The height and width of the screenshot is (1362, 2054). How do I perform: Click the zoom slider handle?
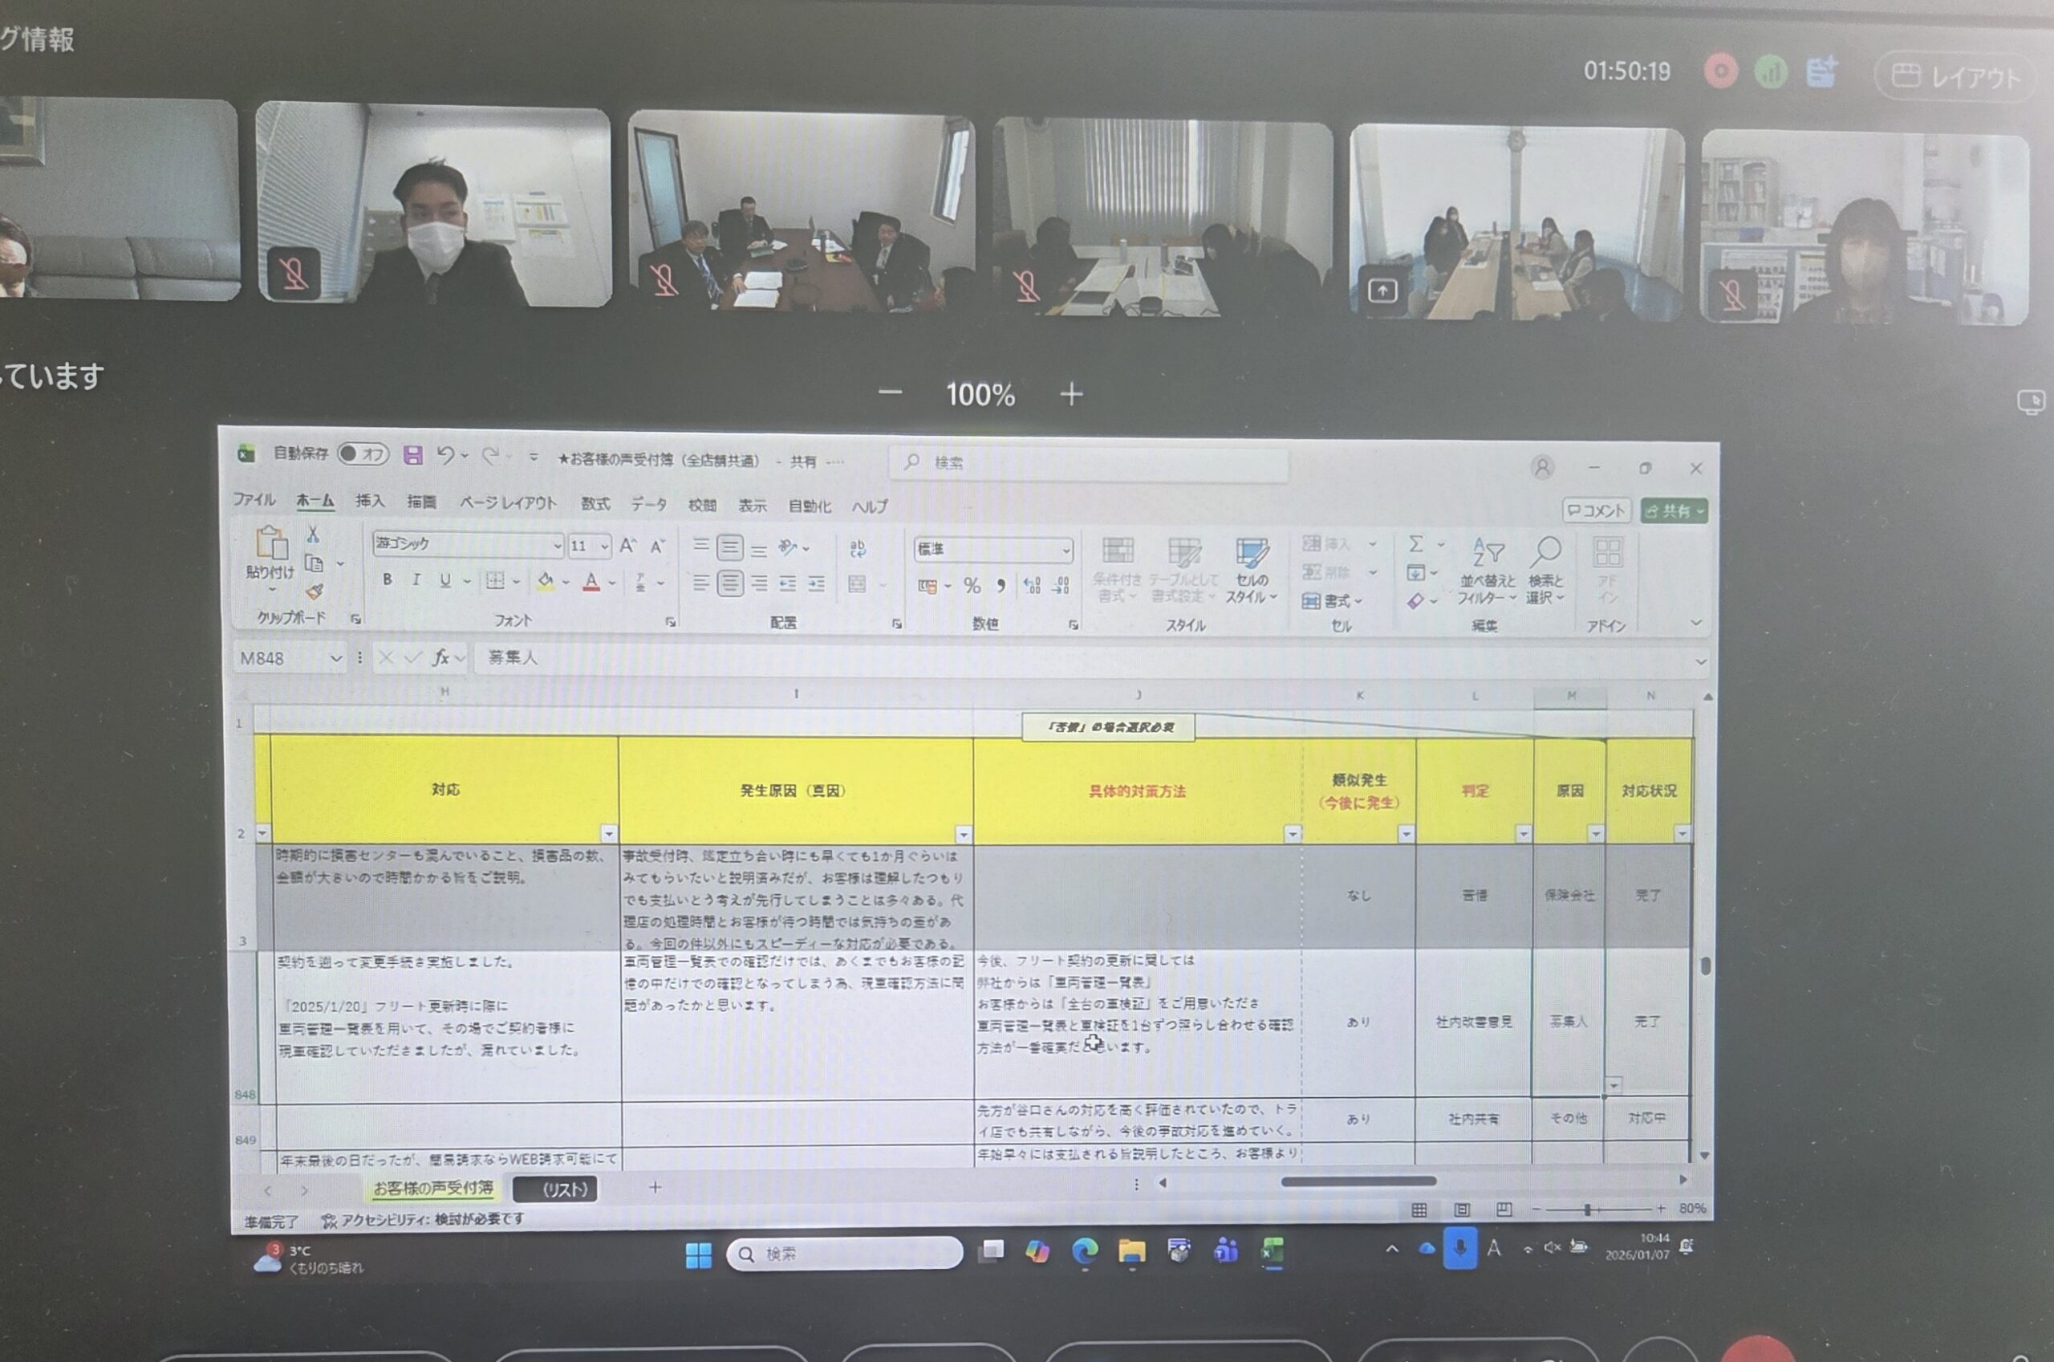(x=1588, y=1210)
